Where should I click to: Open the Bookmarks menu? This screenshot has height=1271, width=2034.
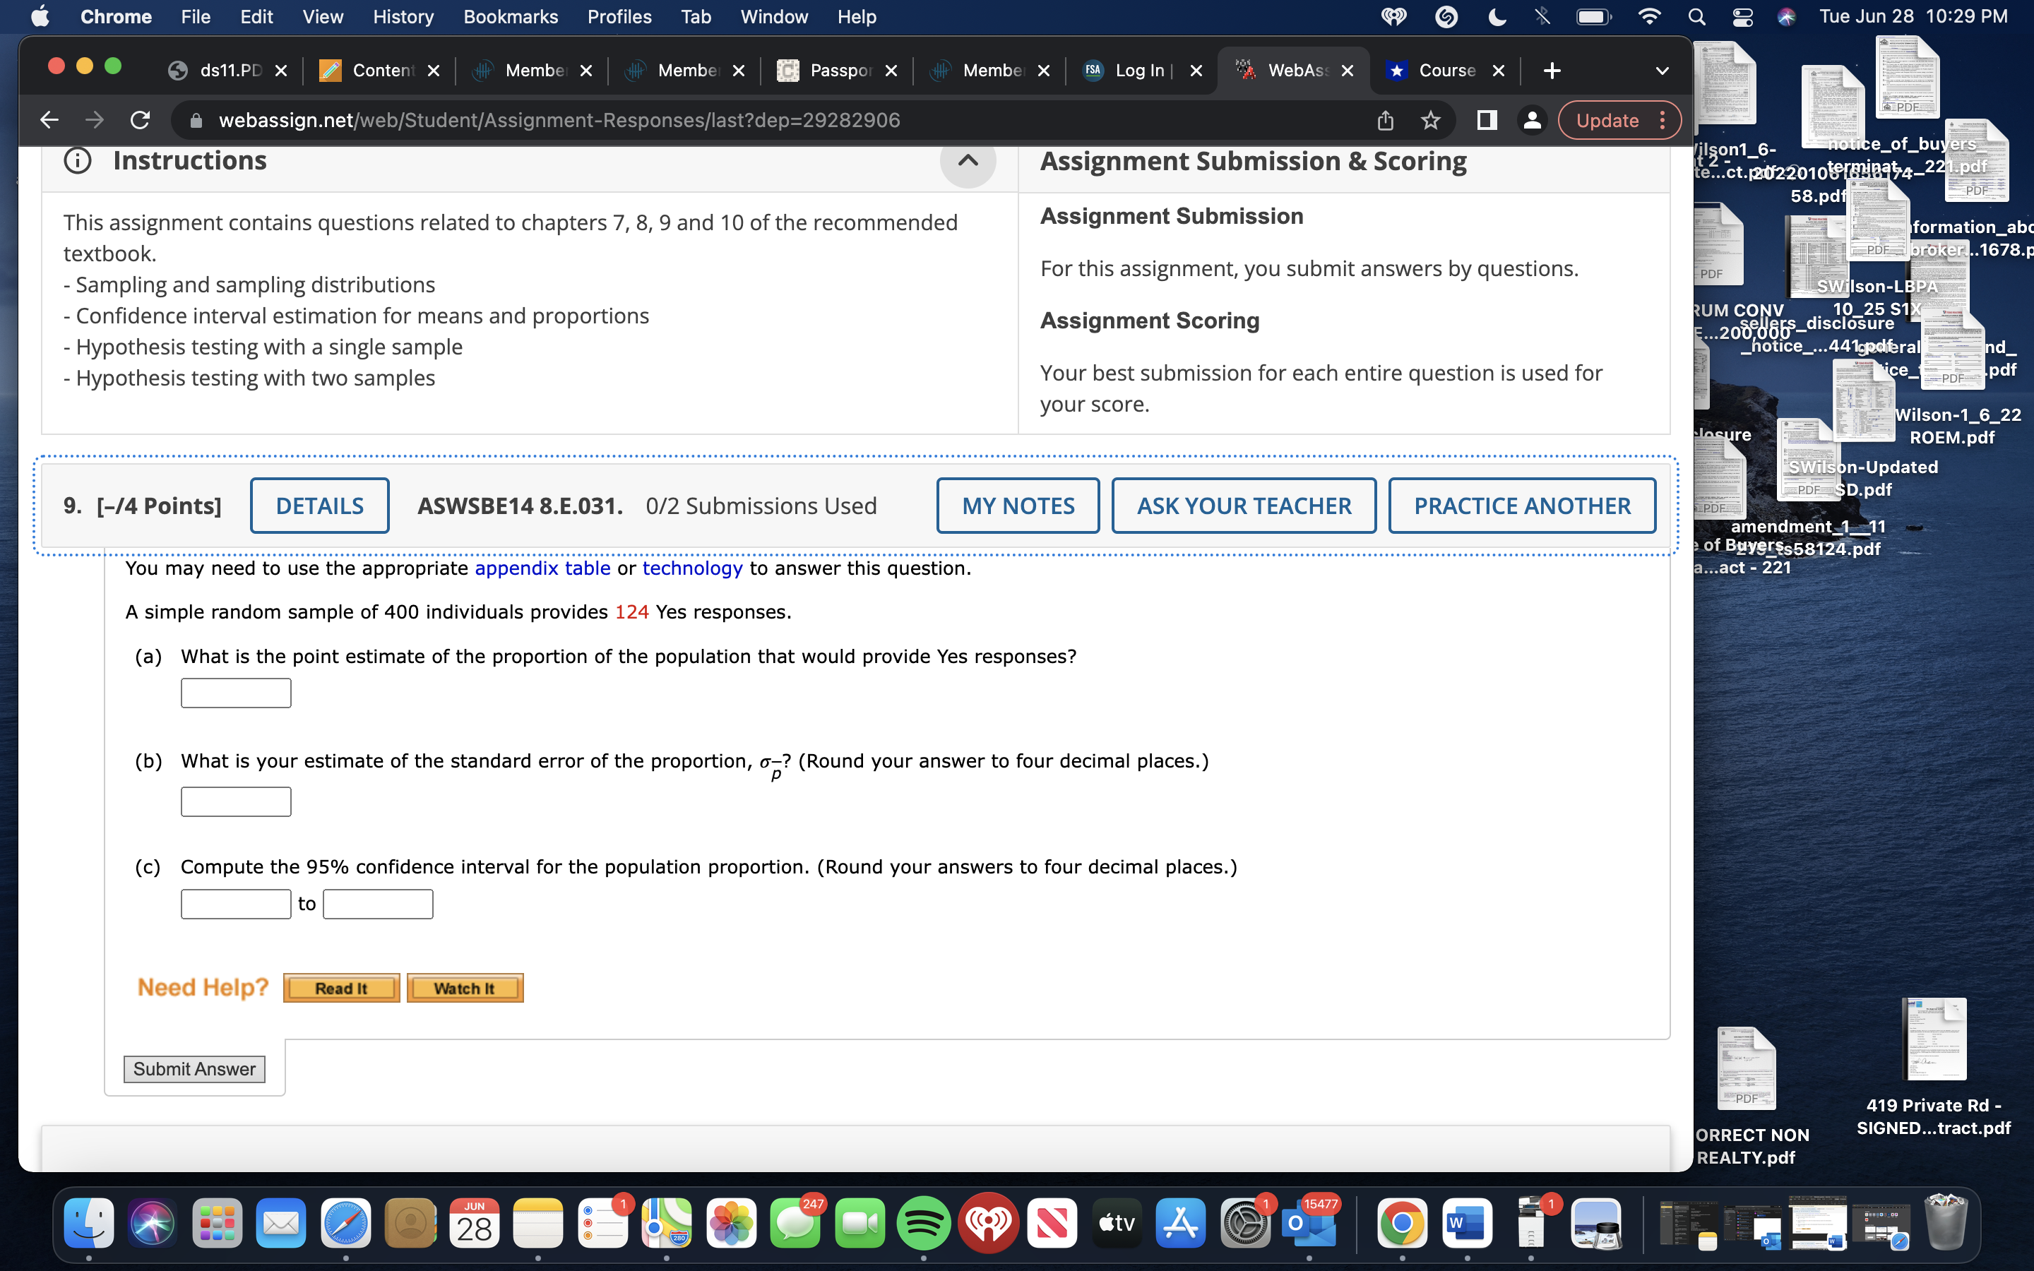click(x=511, y=16)
